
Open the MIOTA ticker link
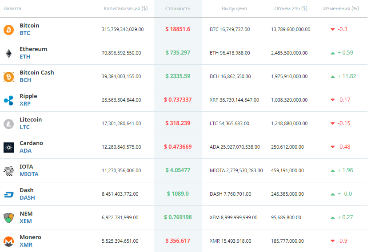29,174
